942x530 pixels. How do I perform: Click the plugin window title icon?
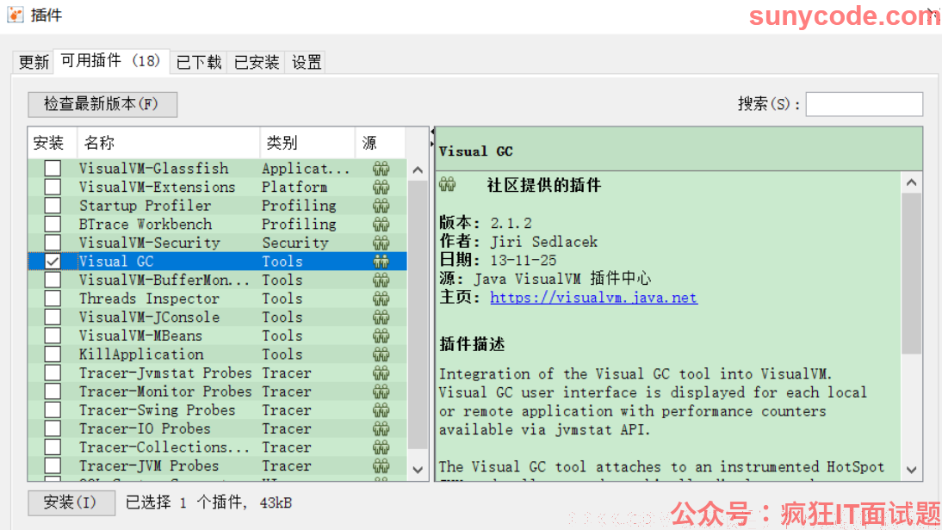15,15
